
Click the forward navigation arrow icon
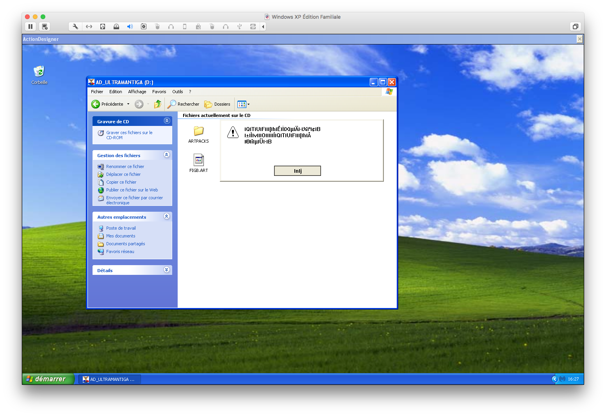139,104
